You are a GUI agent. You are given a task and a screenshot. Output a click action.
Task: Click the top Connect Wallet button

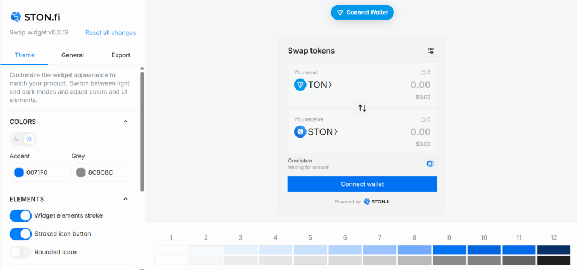pos(362,12)
